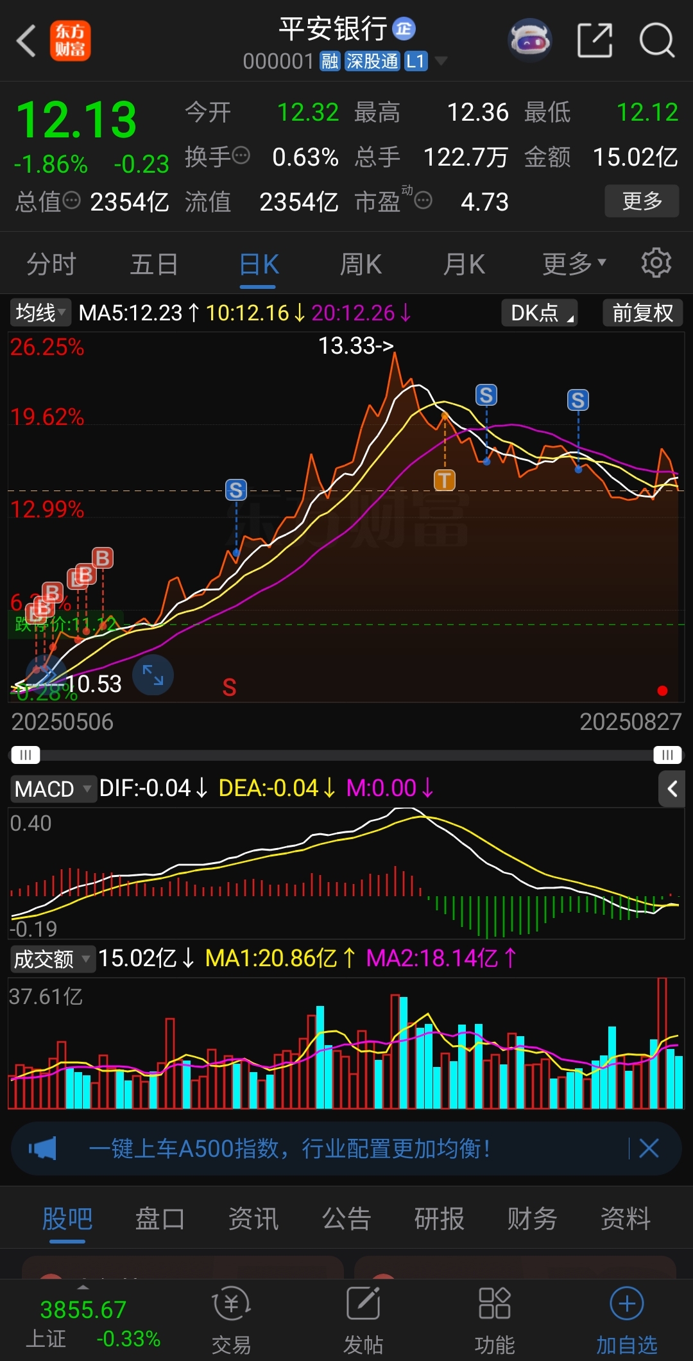The width and height of the screenshot is (693, 1361).
Task: Tap the 深股通 badge
Action: (372, 62)
